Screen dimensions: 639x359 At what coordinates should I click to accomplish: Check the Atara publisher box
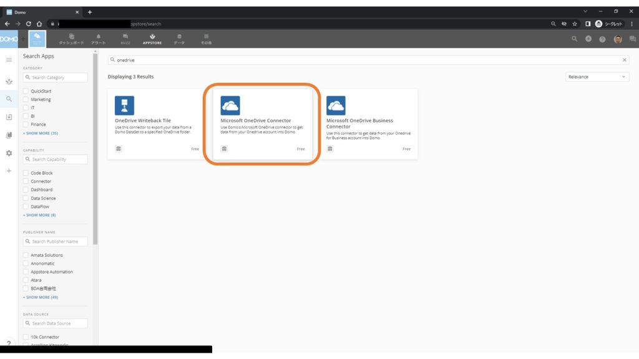click(26, 280)
